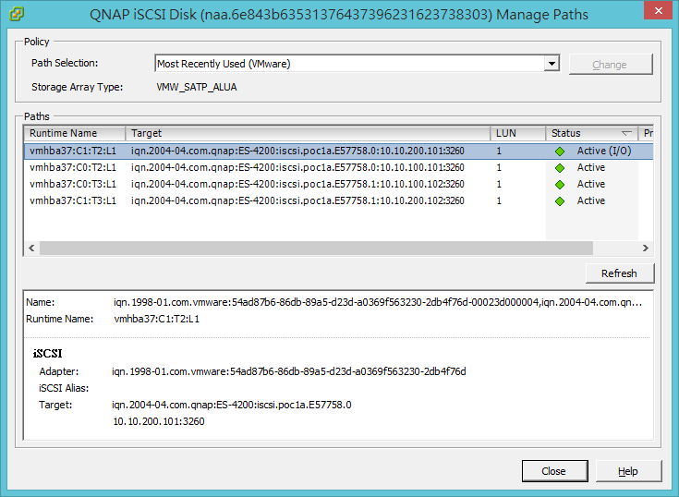Click sort arrow in Status column header
679x497 pixels.
tap(626, 133)
